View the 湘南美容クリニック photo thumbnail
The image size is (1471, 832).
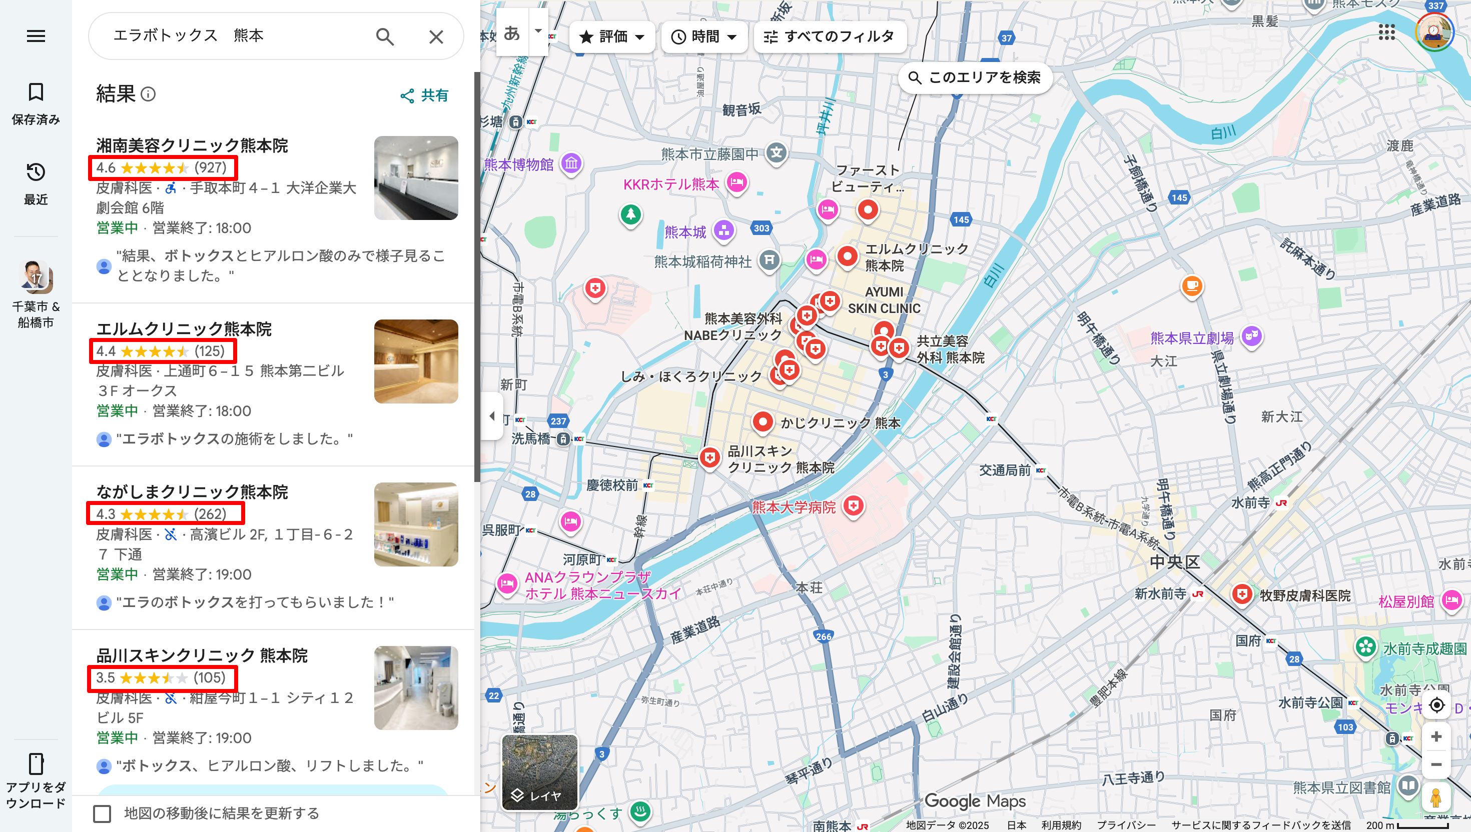click(x=416, y=177)
